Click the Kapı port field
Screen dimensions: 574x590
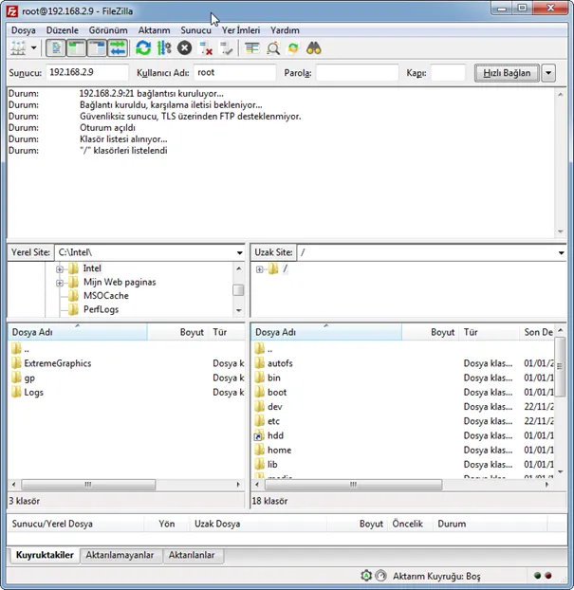448,72
